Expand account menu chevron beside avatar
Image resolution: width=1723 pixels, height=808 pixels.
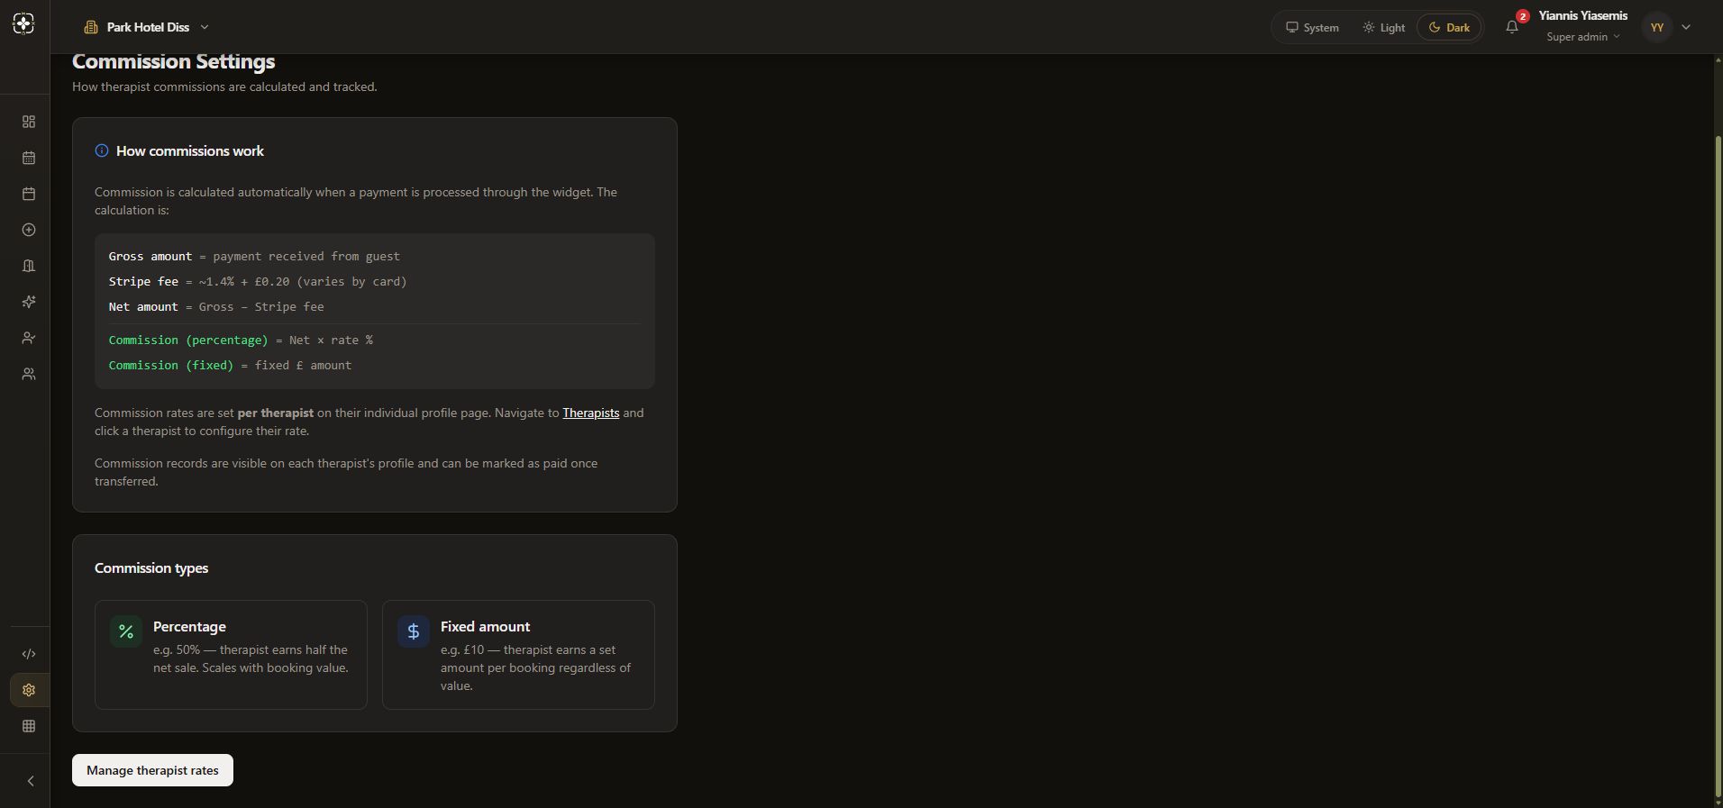tap(1686, 27)
